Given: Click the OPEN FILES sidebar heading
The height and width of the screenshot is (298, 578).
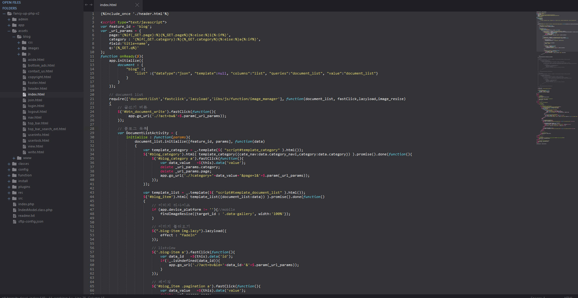Looking at the screenshot, I should (12, 2).
